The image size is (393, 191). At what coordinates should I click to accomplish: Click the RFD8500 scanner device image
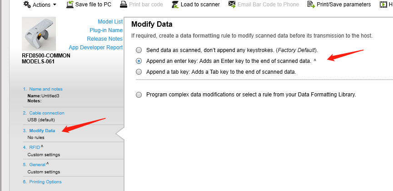[x=39, y=34]
